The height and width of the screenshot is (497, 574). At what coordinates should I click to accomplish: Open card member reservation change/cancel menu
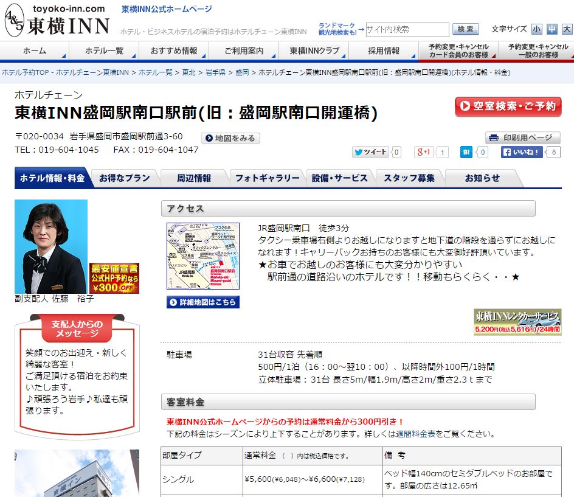tap(458, 50)
